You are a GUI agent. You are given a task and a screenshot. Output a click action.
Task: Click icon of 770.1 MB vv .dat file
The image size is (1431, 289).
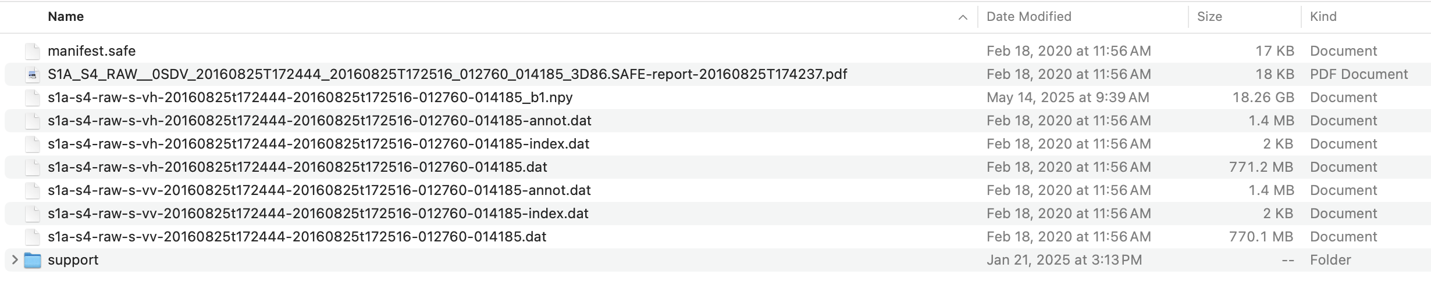pos(33,237)
